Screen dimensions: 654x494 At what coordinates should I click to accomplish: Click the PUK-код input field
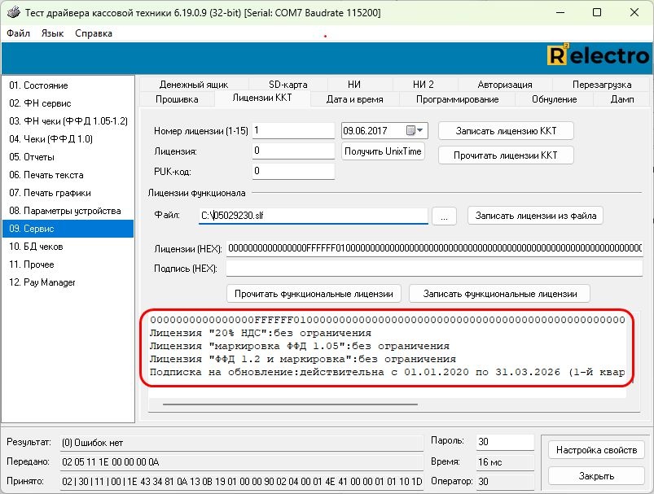point(293,171)
